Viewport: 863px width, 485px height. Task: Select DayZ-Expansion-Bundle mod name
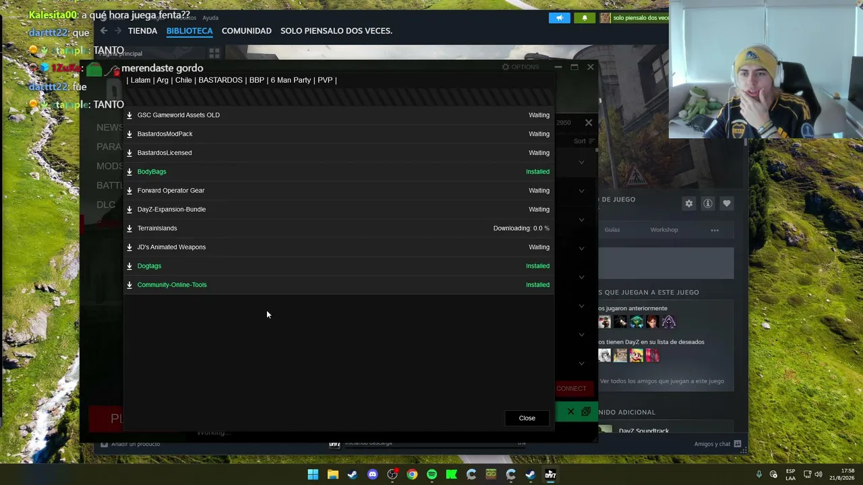pos(171,209)
